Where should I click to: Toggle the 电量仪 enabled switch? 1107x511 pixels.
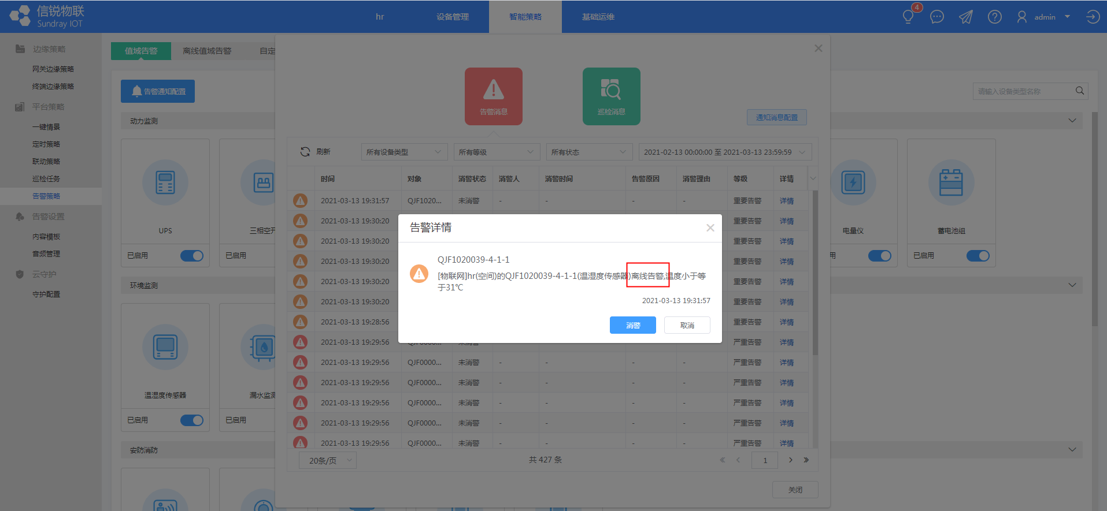pos(880,256)
